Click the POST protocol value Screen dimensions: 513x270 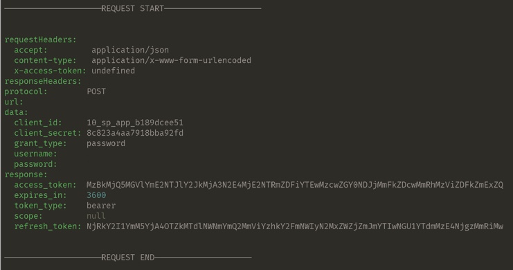point(96,91)
